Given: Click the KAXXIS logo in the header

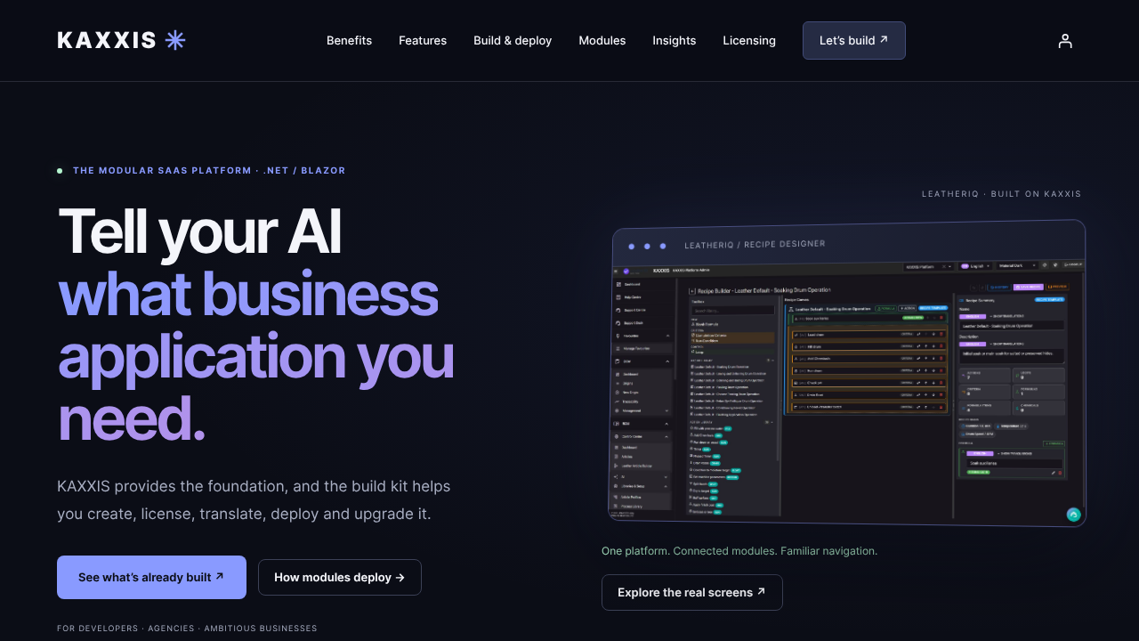Looking at the screenshot, I should click(x=122, y=40).
